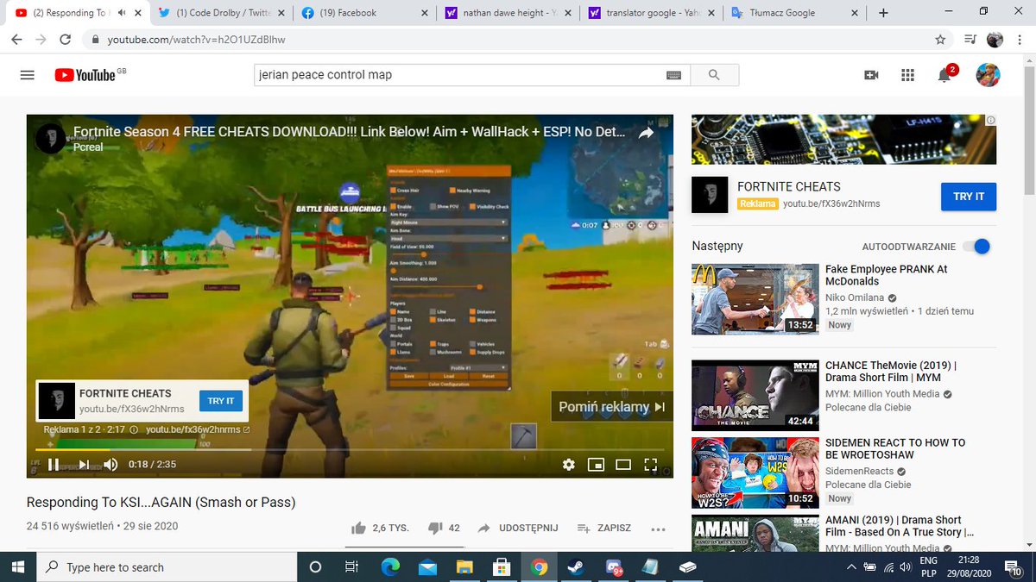Open the player settings gear
1036x582 pixels.
(568, 465)
